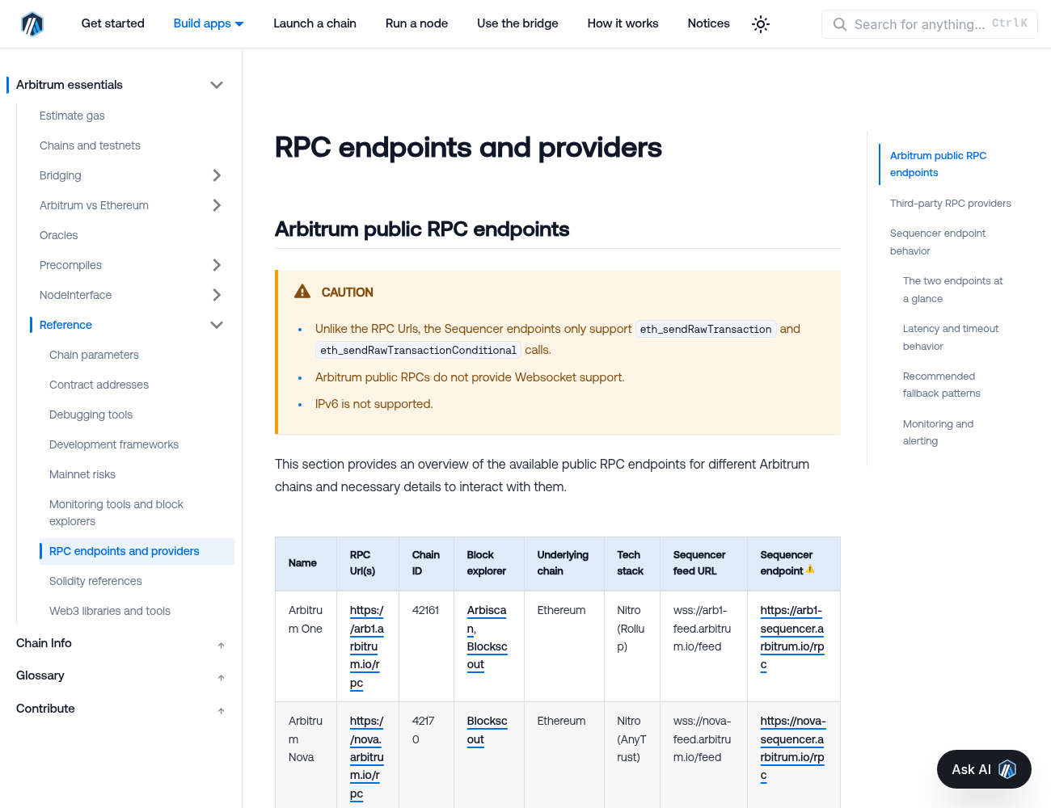Open Mainnet risks sidebar item
The height and width of the screenshot is (808, 1051).
pos(82,474)
